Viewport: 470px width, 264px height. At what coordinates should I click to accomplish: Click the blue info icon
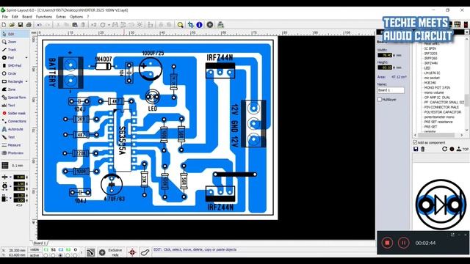[x=199, y=25]
